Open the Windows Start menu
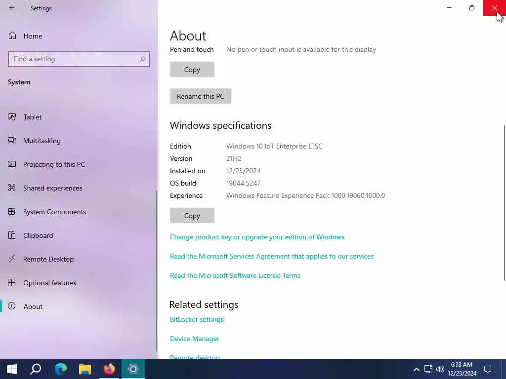The image size is (506, 379). click(x=12, y=369)
